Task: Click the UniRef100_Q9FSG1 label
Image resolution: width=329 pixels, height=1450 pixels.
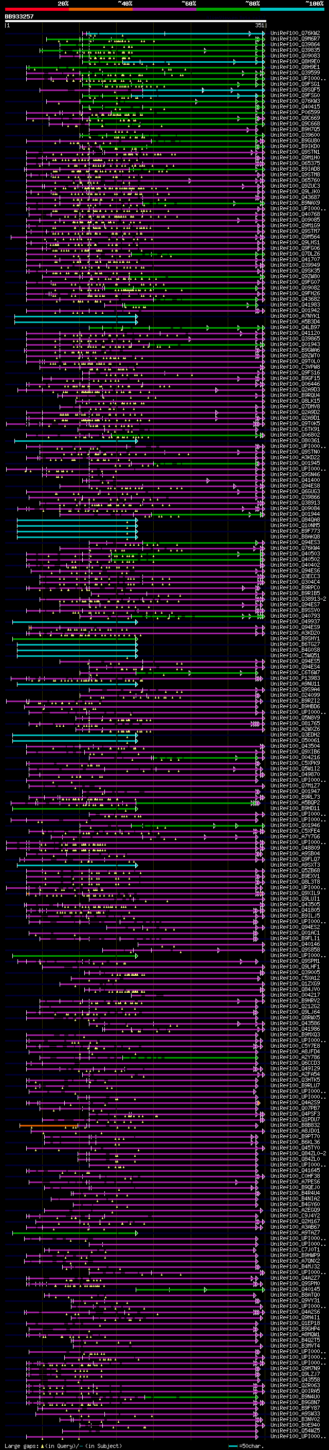Action: [295, 84]
